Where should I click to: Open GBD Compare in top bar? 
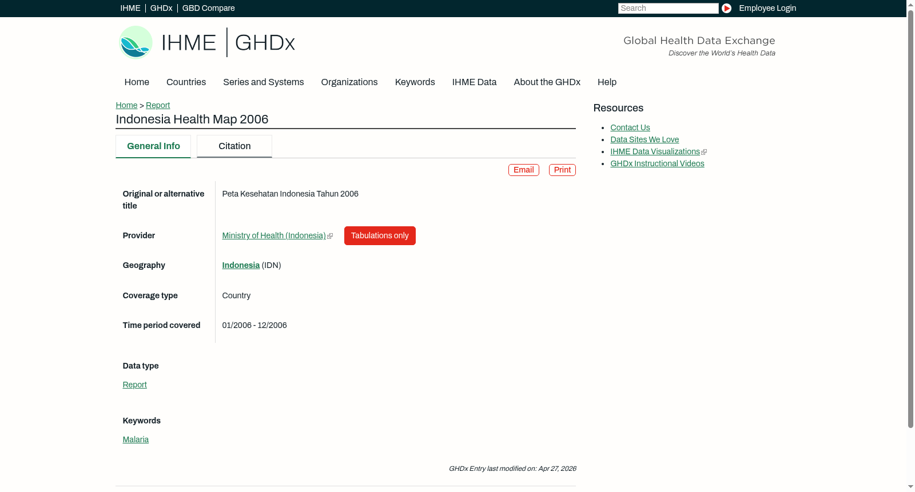(208, 8)
